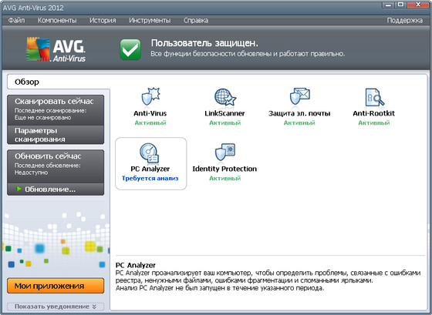Viewport: 432px width, 315px height.
Task: Click the LinkScanner label text
Action: tap(224, 113)
